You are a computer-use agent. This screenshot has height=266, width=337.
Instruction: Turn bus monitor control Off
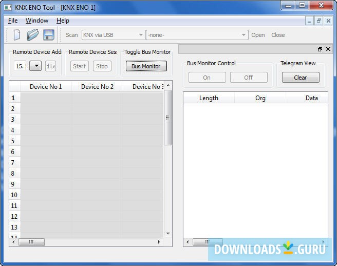click(249, 78)
